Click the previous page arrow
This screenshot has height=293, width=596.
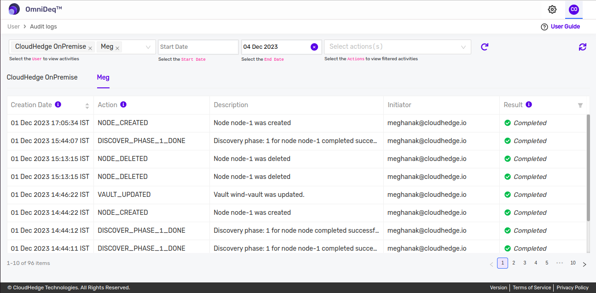coord(492,264)
